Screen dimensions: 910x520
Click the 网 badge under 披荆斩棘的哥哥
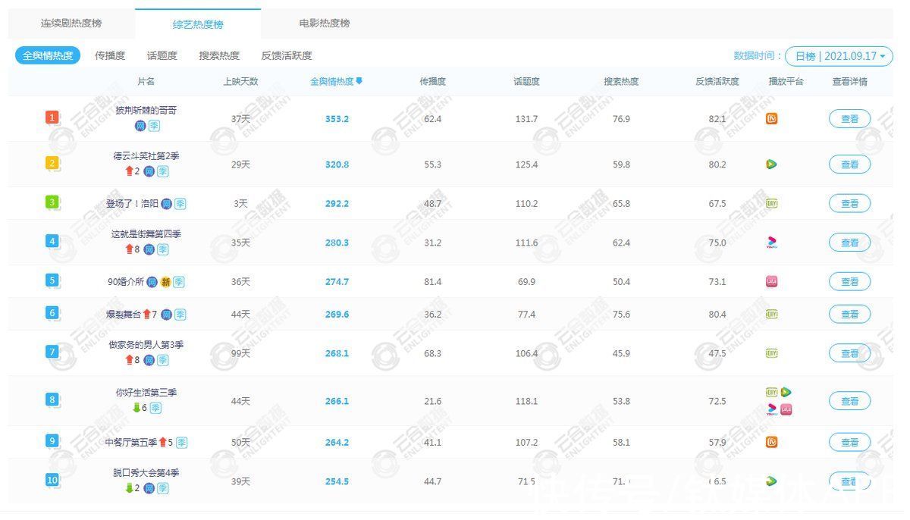click(x=140, y=126)
